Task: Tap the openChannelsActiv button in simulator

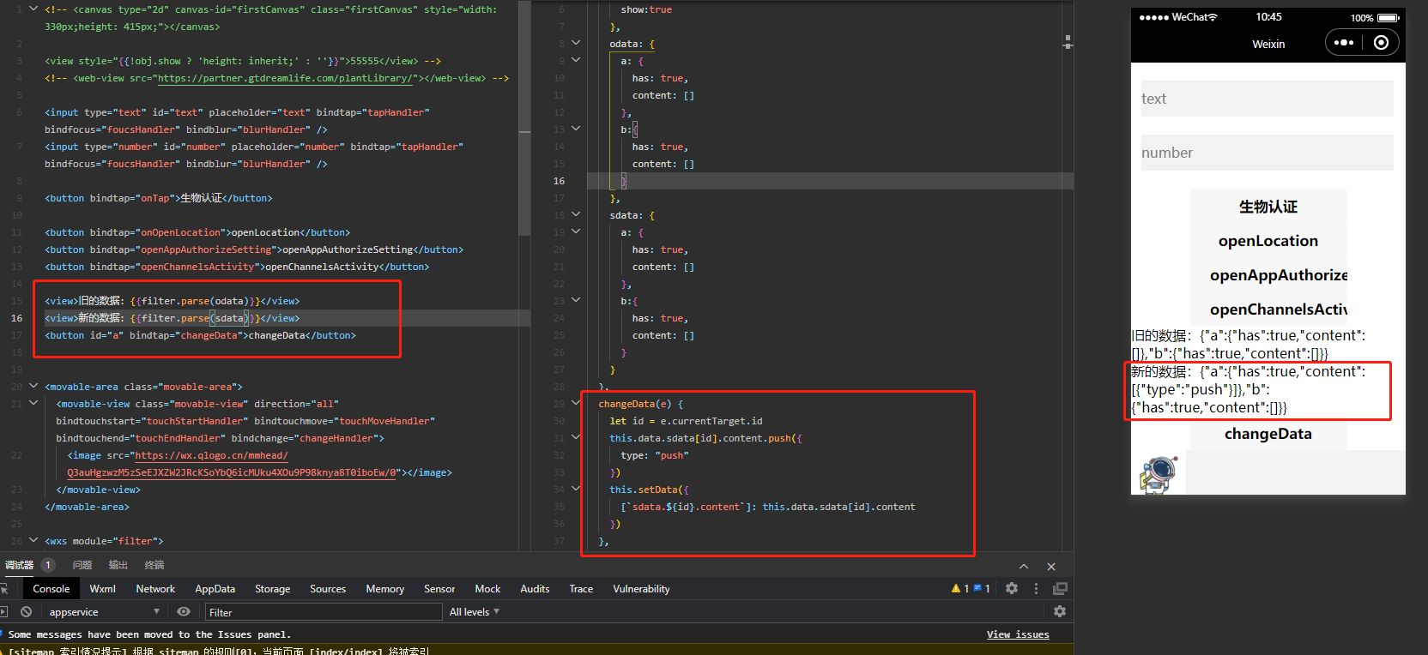Action: click(x=1268, y=309)
